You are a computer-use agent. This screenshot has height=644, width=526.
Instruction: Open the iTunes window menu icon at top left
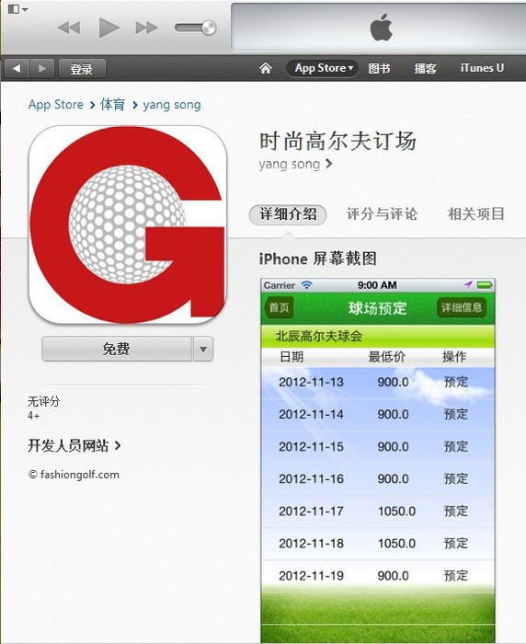coord(17,8)
